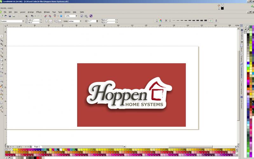Click the page width field showing 150.0
This screenshot has width=254, height=159.
pos(34,20)
